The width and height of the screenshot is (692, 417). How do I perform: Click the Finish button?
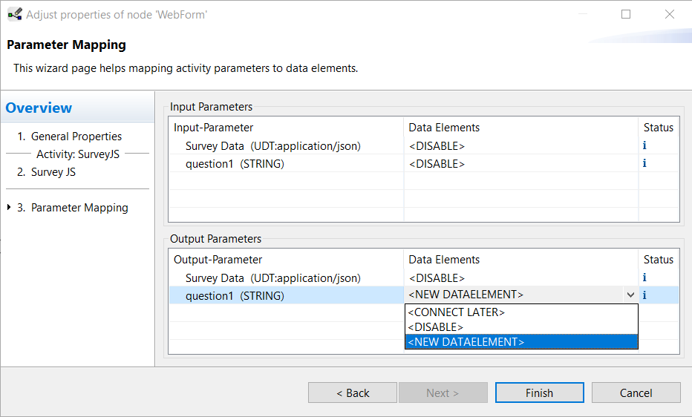coord(539,393)
